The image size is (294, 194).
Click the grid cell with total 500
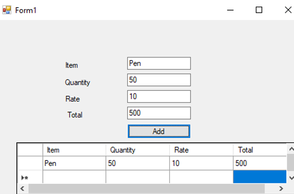tap(260, 163)
